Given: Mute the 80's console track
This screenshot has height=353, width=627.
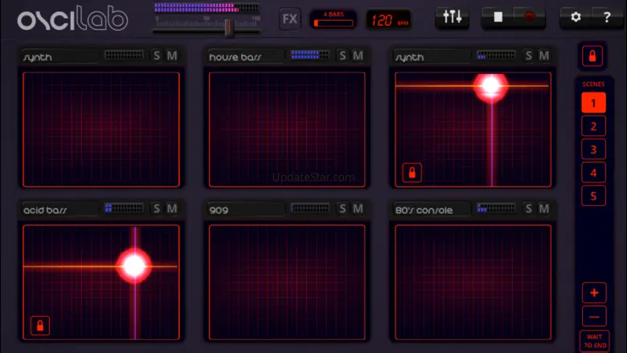Looking at the screenshot, I should [x=544, y=209].
